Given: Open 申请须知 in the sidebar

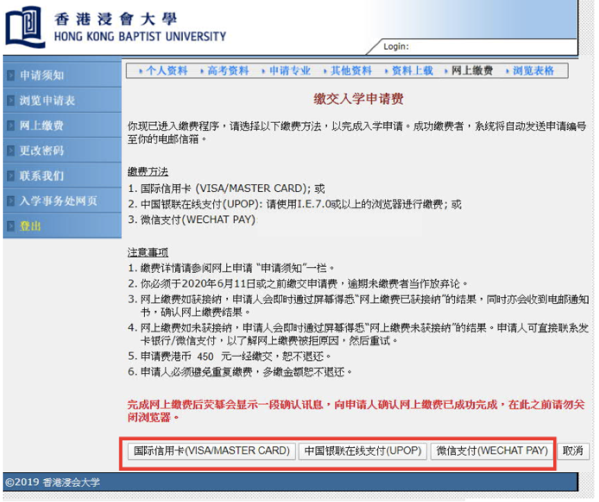Looking at the screenshot, I should coord(42,75).
